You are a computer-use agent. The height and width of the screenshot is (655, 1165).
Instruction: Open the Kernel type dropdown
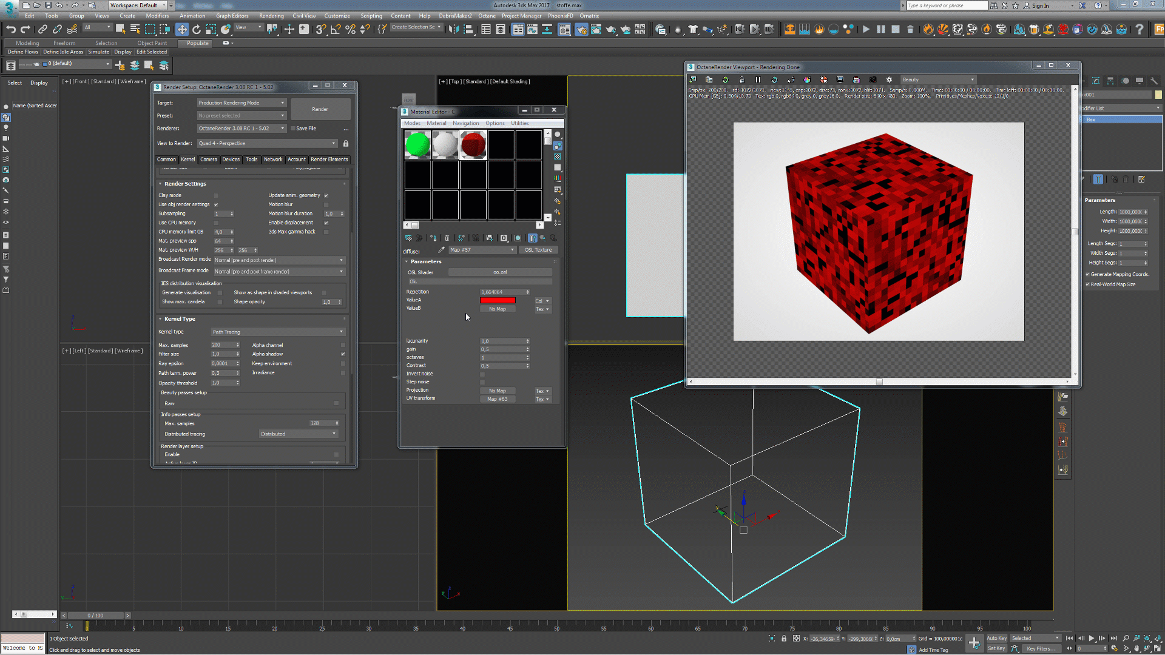point(278,332)
